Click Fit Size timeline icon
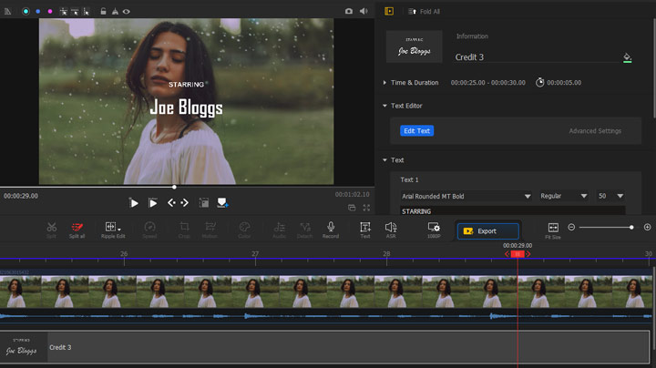656x368 pixels. (553, 227)
